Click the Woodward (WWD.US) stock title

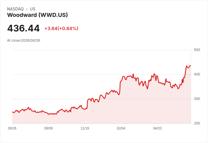point(37,15)
